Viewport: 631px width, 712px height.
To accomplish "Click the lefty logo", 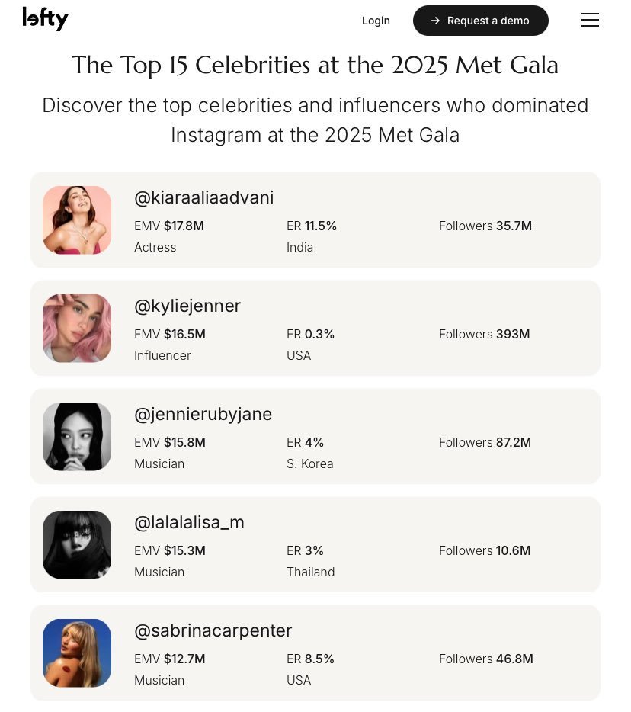I will [x=45, y=19].
